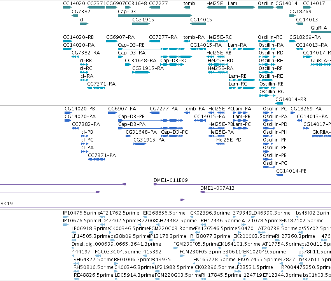Click the Cap-D3-RA transcript label
Viewport: 331px width, 281px height.
click(x=131, y=53)
